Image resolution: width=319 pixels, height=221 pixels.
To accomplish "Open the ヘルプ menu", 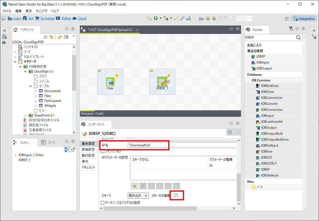I will [x=55, y=11].
